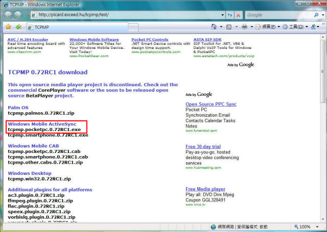Click the CorePlayer link

(x=52, y=90)
